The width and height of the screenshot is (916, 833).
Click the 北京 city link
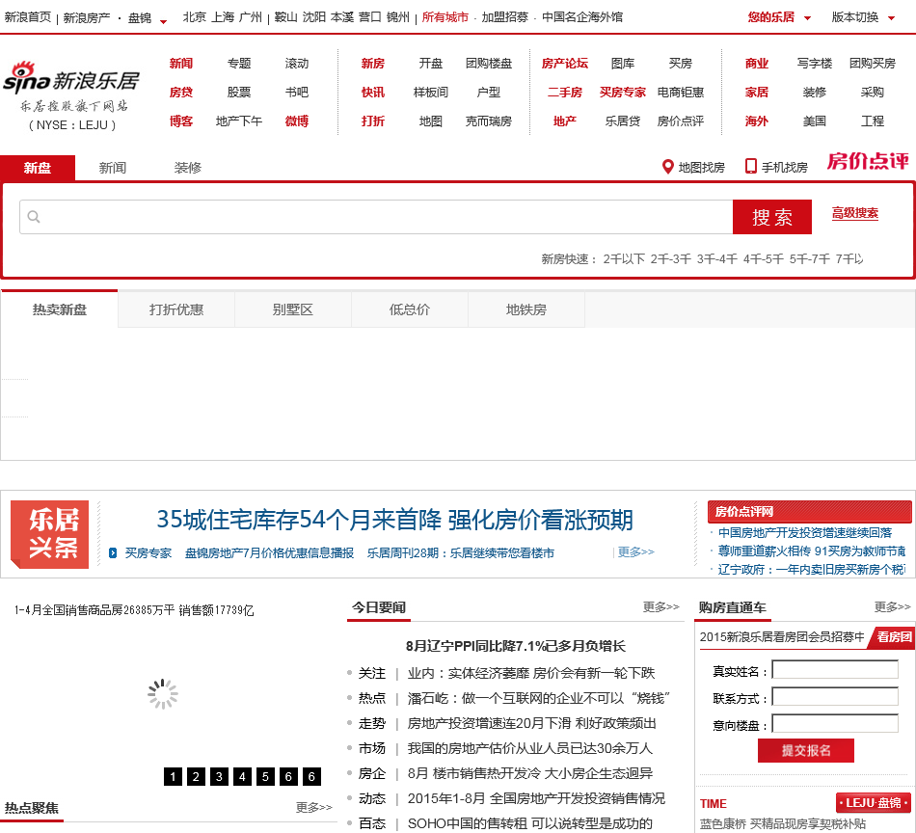[195, 17]
